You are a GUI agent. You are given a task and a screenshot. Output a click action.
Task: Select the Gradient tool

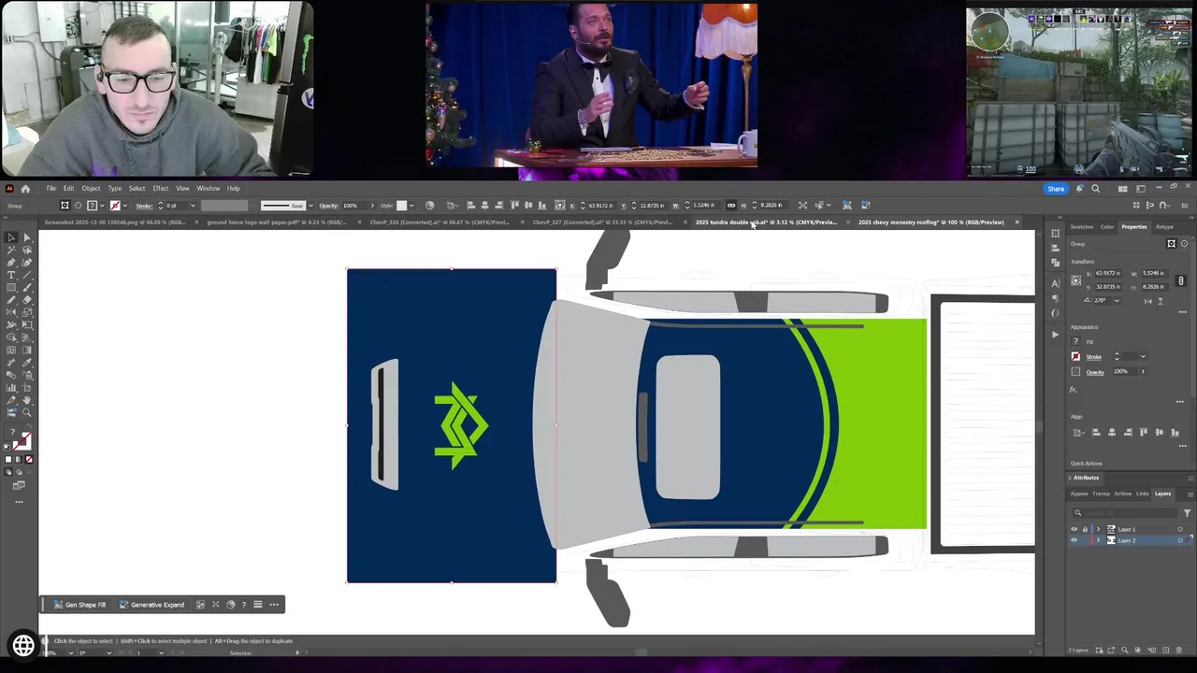[26, 350]
